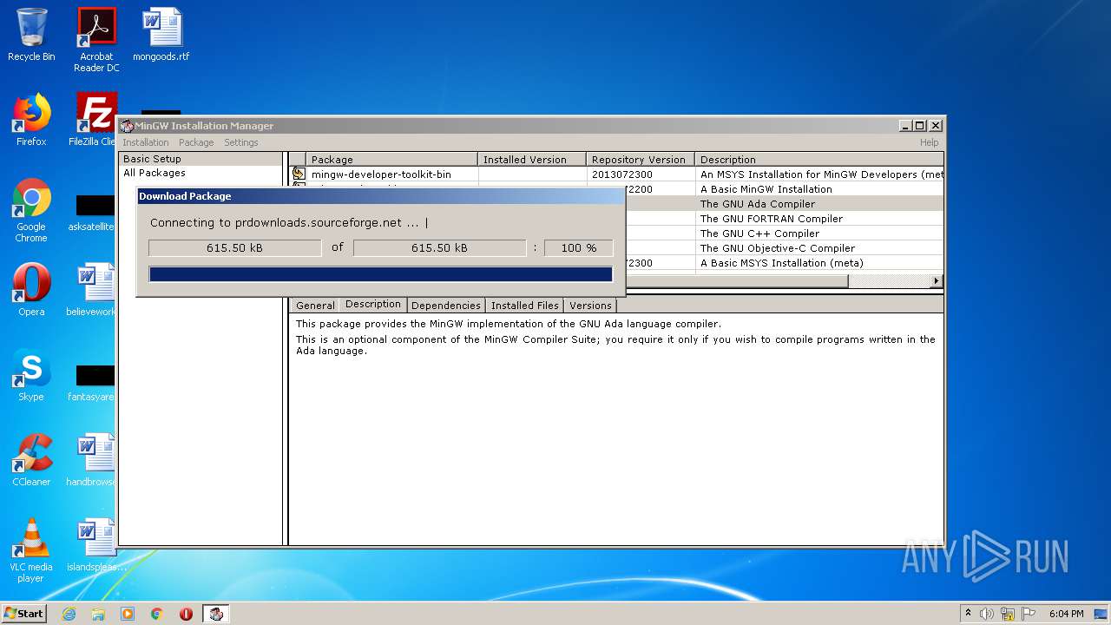
Task: Click the package list right scroll arrow
Action: [x=937, y=281]
